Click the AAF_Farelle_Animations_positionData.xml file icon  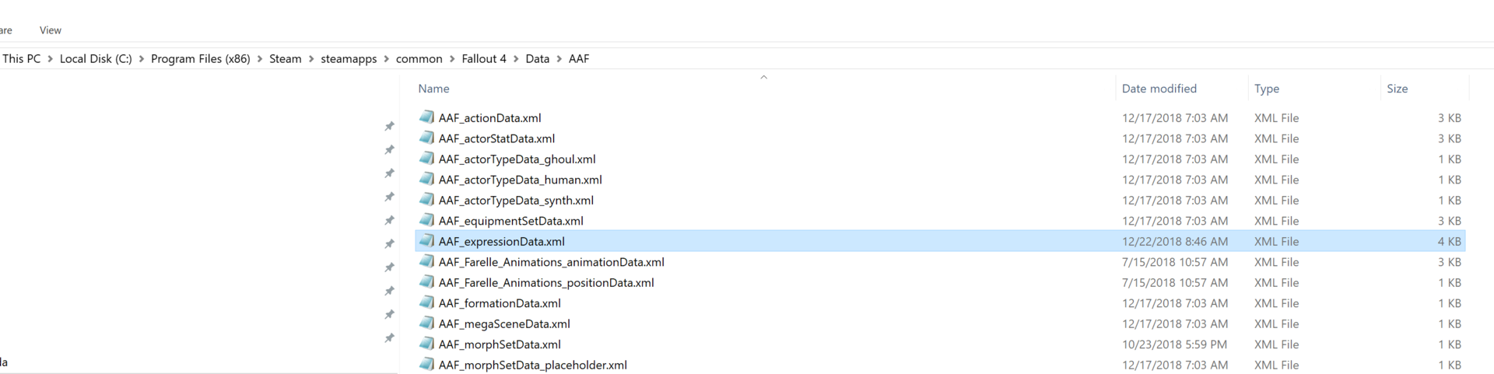(426, 282)
